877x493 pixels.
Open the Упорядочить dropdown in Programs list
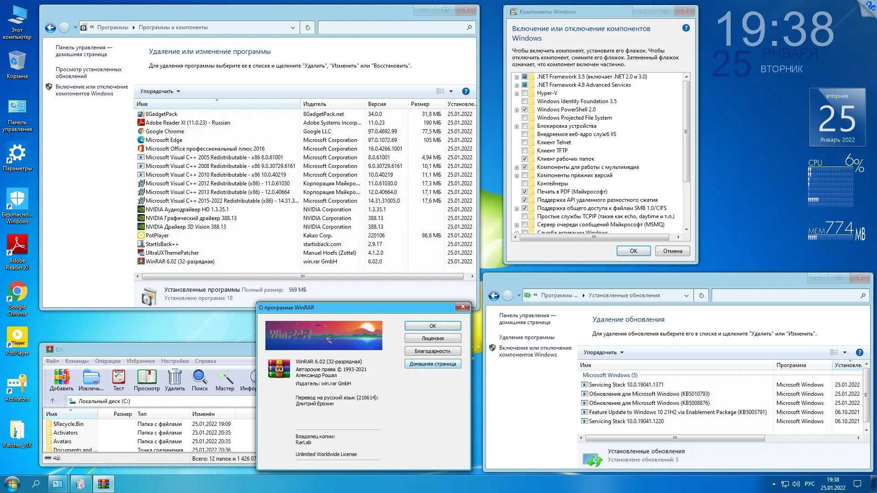coord(159,91)
